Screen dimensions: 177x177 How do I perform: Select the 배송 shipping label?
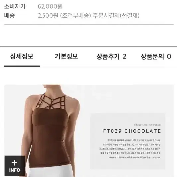point(10,16)
